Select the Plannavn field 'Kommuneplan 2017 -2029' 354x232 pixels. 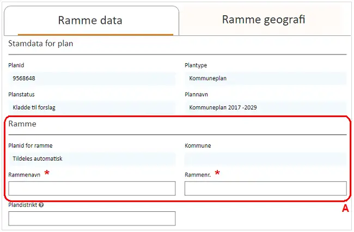pyautogui.click(x=265, y=107)
